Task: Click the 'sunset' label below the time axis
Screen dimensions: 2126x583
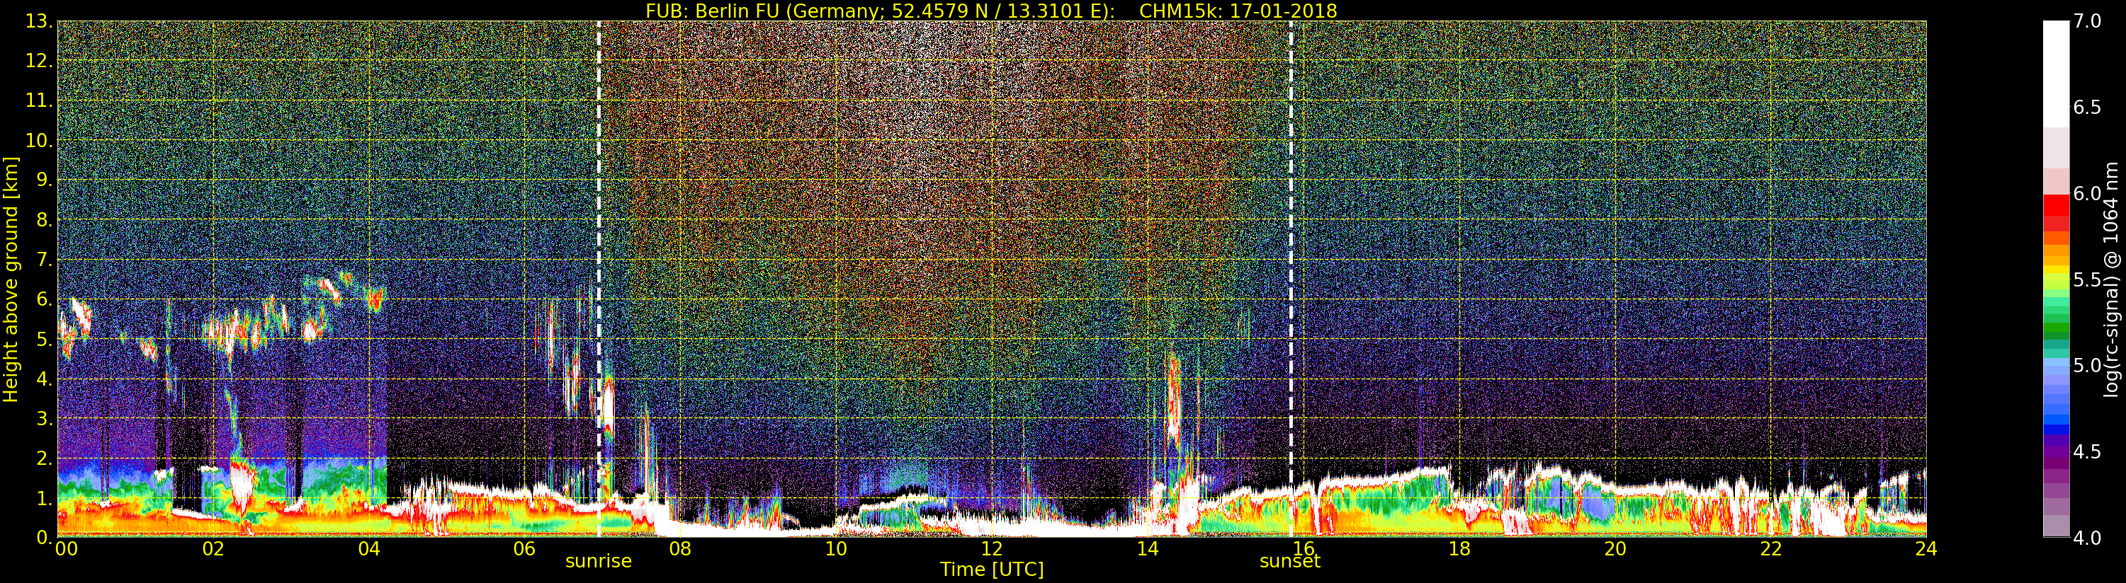Action: coord(1289,562)
